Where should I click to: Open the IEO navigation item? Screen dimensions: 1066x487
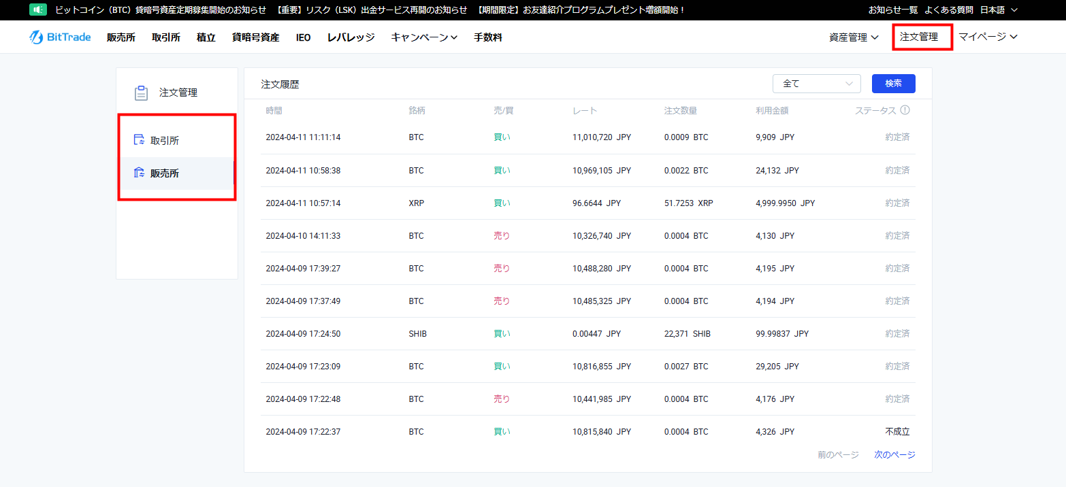pyautogui.click(x=303, y=37)
